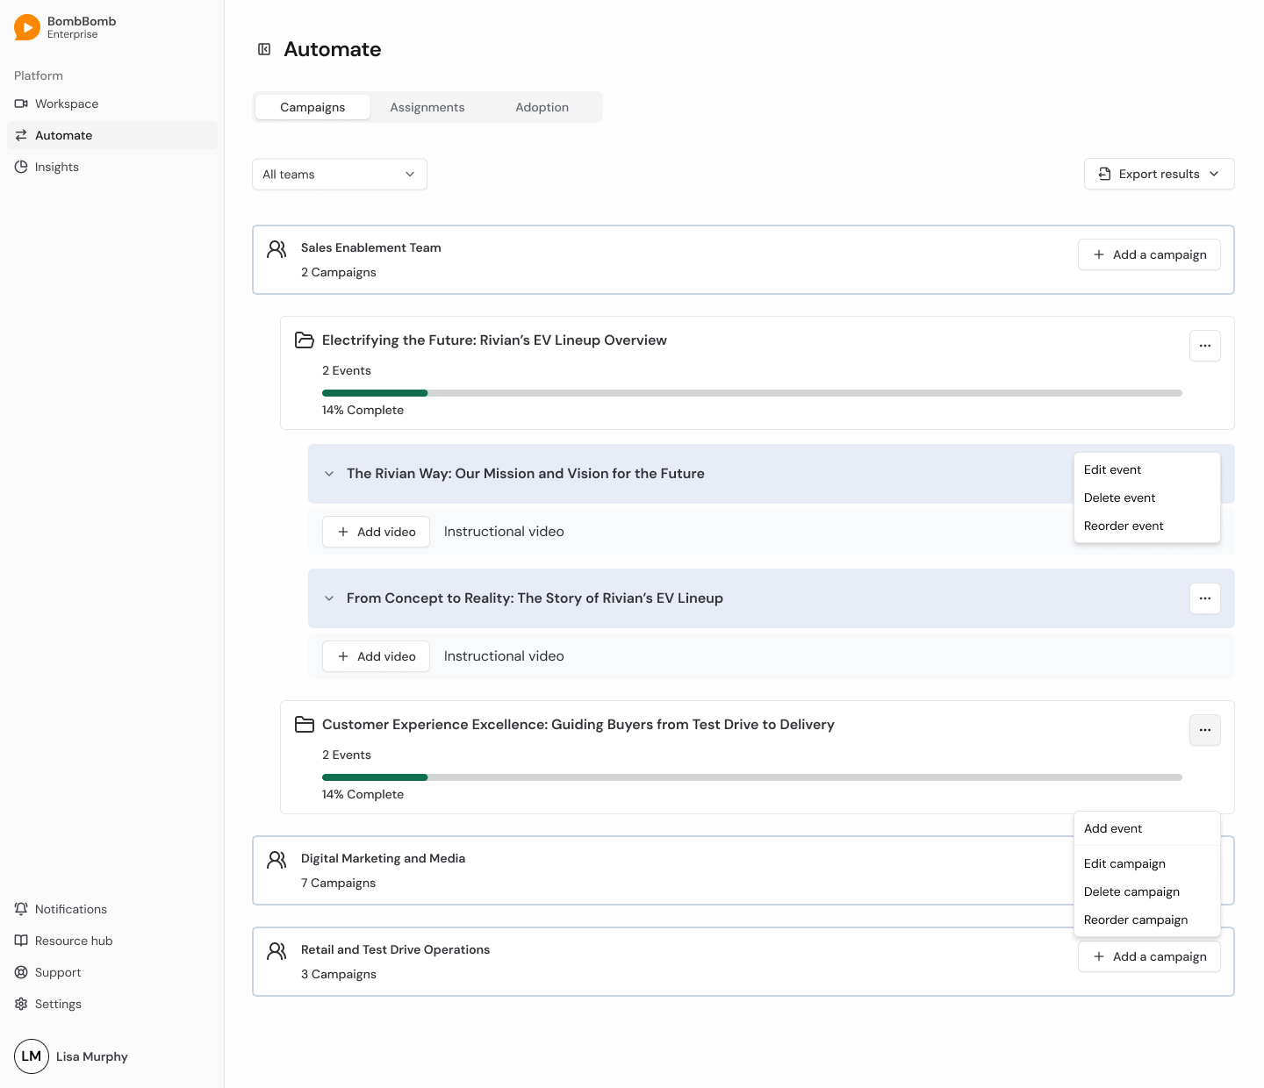Open options for From Concept to Reality event
The width and height of the screenshot is (1264, 1088).
[1204, 598]
